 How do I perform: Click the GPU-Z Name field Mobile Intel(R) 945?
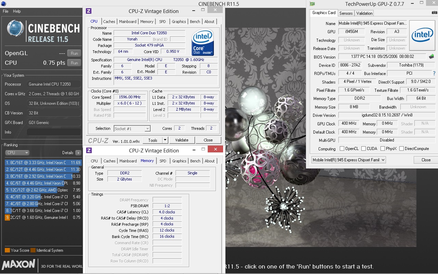[373, 24]
